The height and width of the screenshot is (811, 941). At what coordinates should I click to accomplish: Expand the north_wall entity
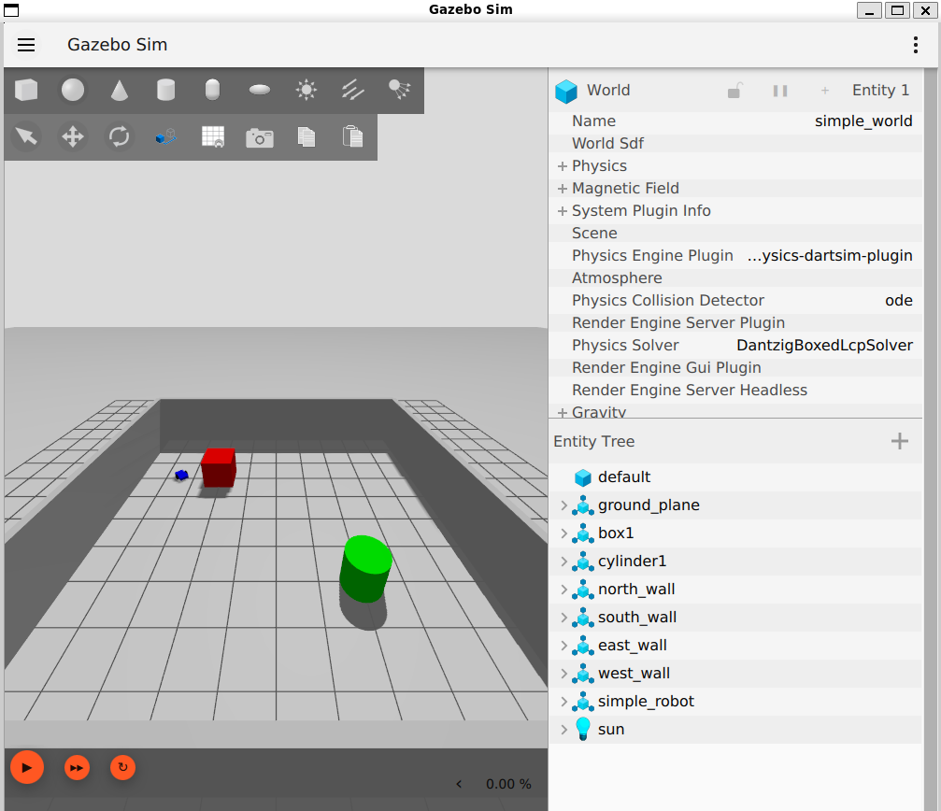[563, 589]
